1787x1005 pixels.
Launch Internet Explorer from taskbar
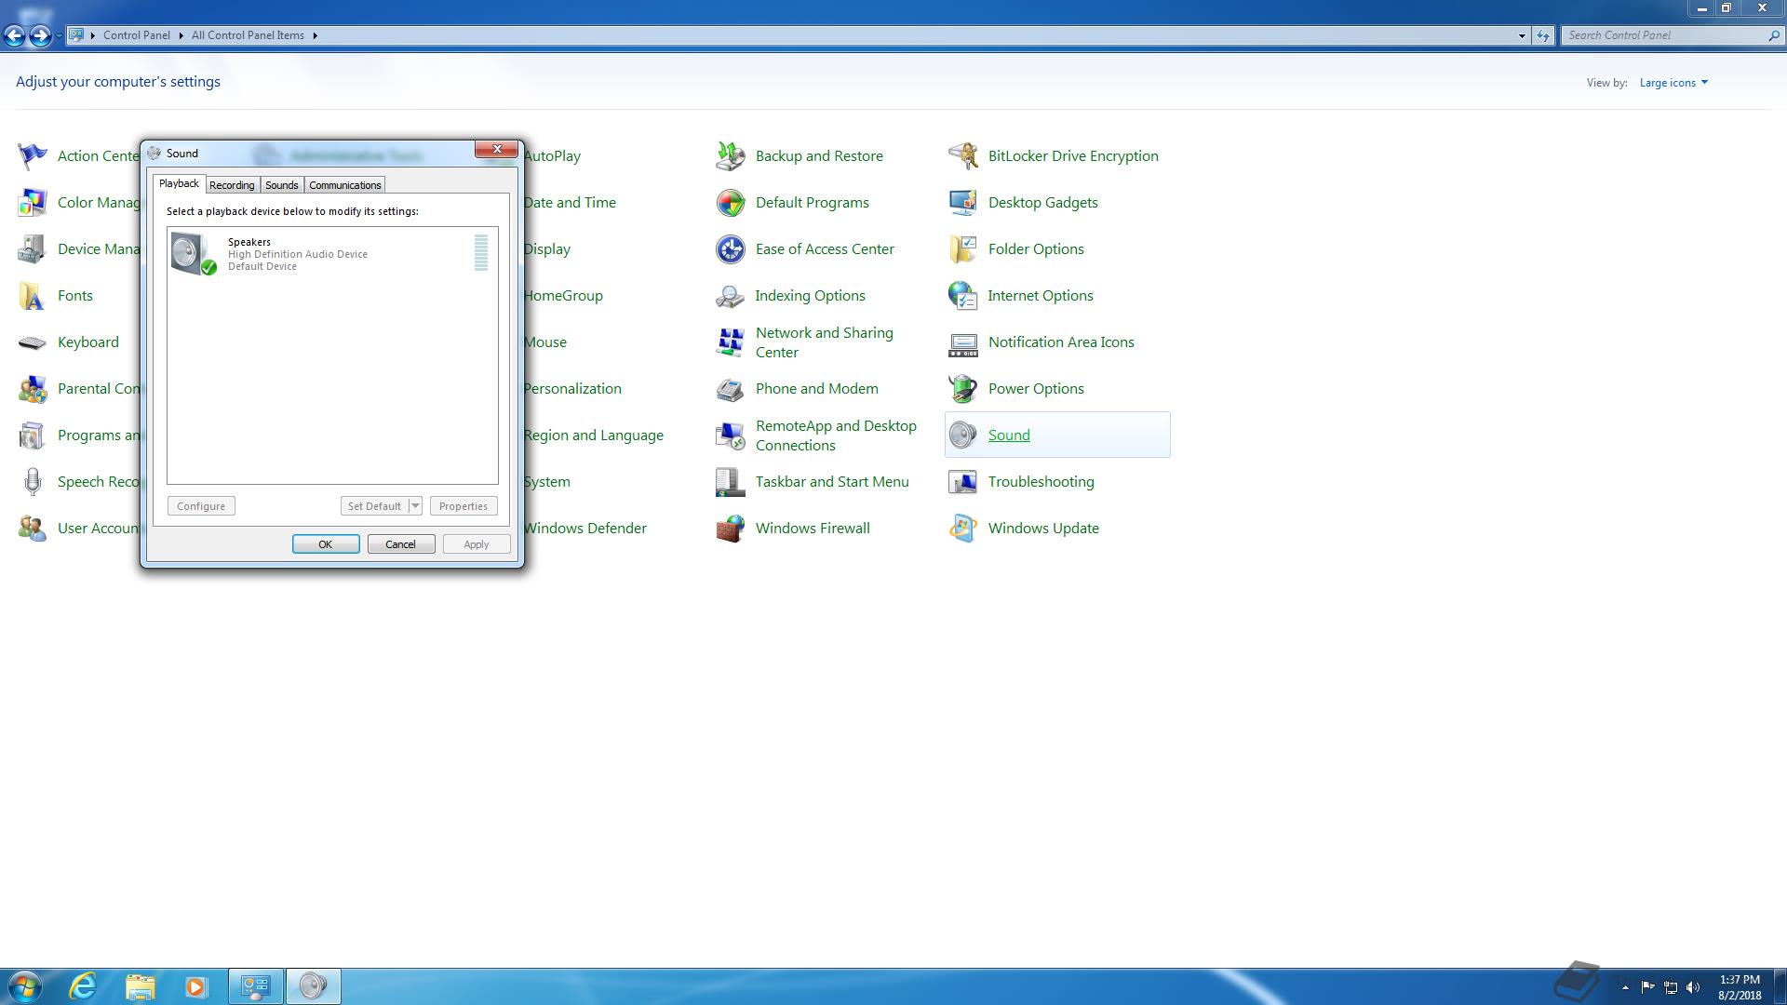84,986
